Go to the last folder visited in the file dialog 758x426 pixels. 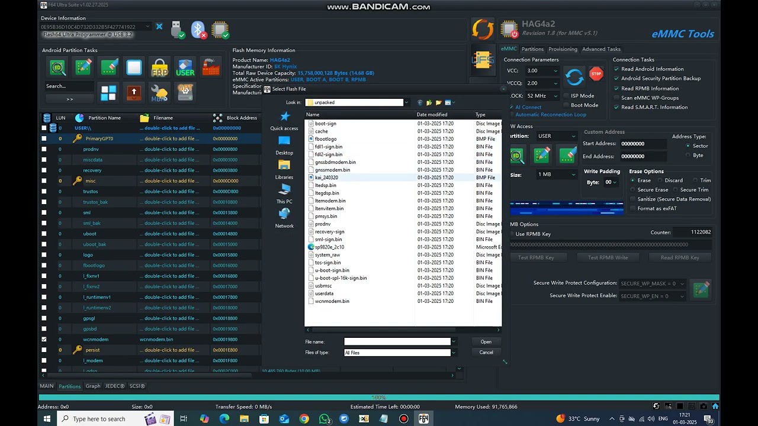(420, 103)
